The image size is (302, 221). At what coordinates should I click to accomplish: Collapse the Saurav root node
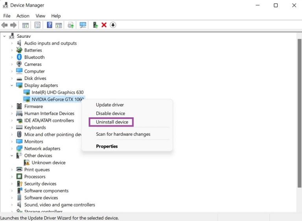pyautogui.click(x=4, y=36)
